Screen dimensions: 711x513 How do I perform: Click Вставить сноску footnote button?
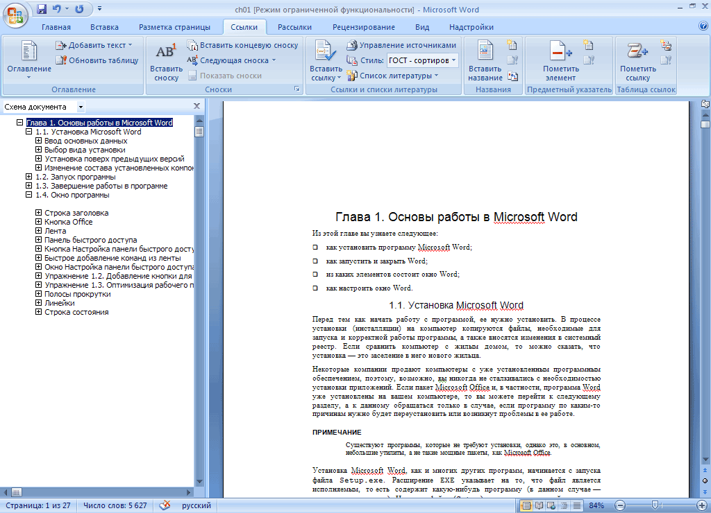[x=166, y=62]
